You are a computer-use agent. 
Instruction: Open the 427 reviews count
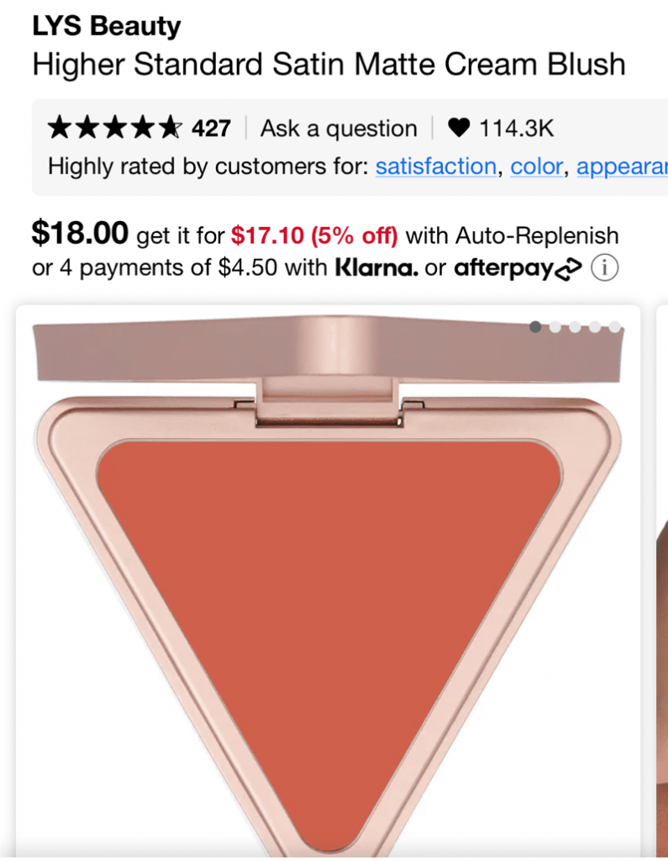pos(211,129)
